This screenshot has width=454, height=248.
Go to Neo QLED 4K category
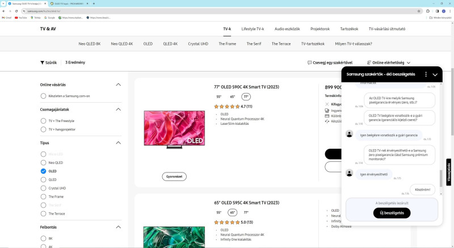[x=122, y=44]
